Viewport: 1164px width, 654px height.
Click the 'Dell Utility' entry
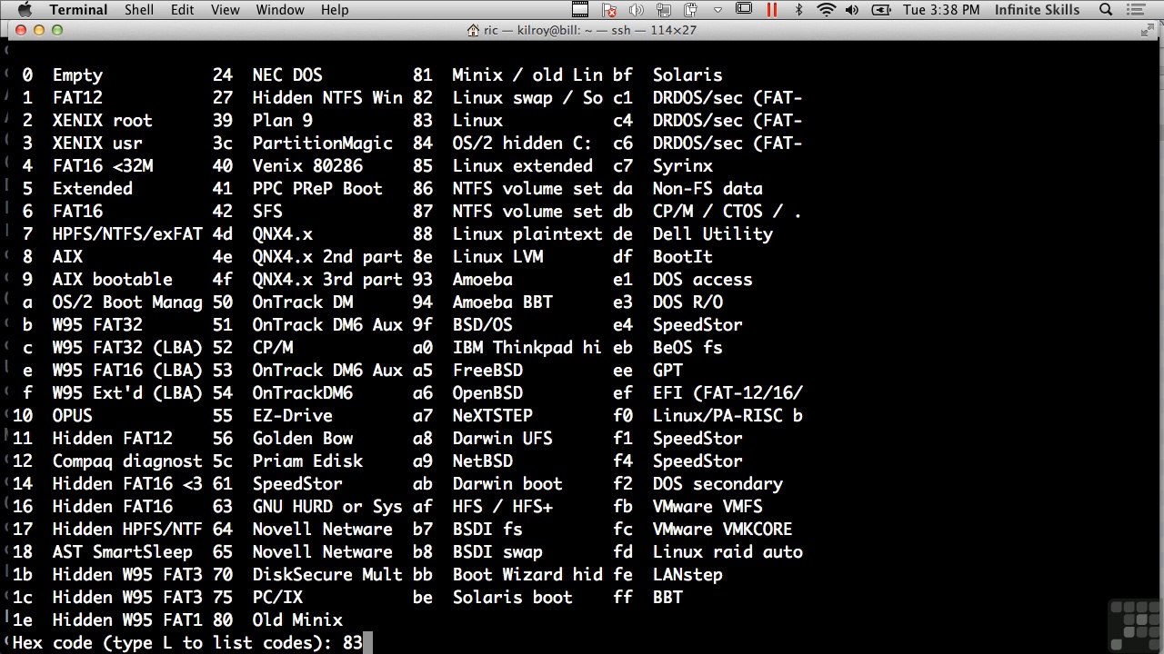[712, 234]
